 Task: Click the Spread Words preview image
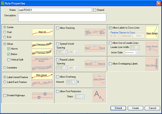(x=95, y=48)
